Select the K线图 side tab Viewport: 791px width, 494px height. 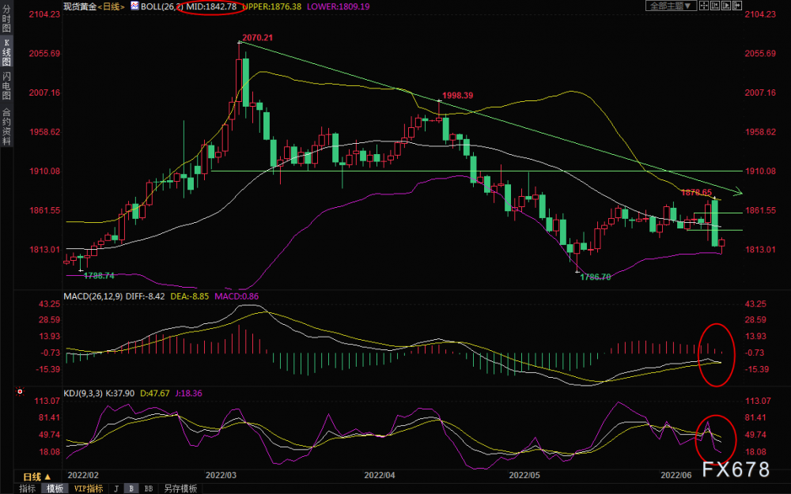(x=6, y=52)
